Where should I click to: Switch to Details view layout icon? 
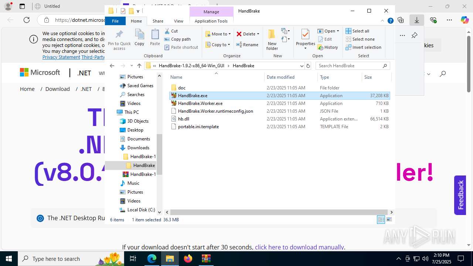click(381, 219)
